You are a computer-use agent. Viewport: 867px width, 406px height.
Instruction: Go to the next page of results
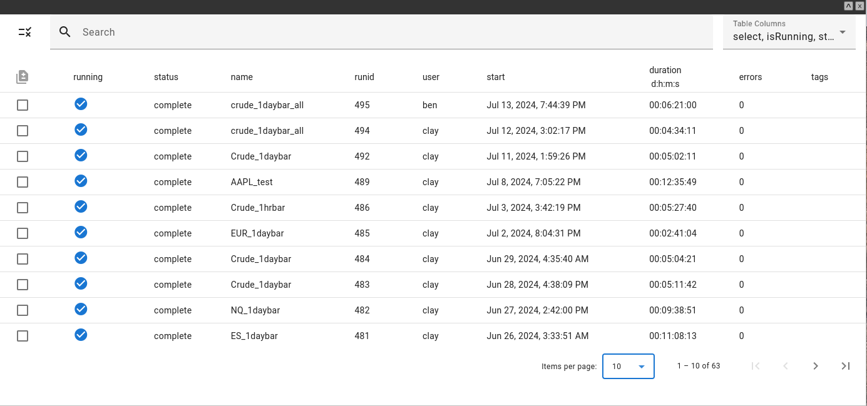[815, 366]
